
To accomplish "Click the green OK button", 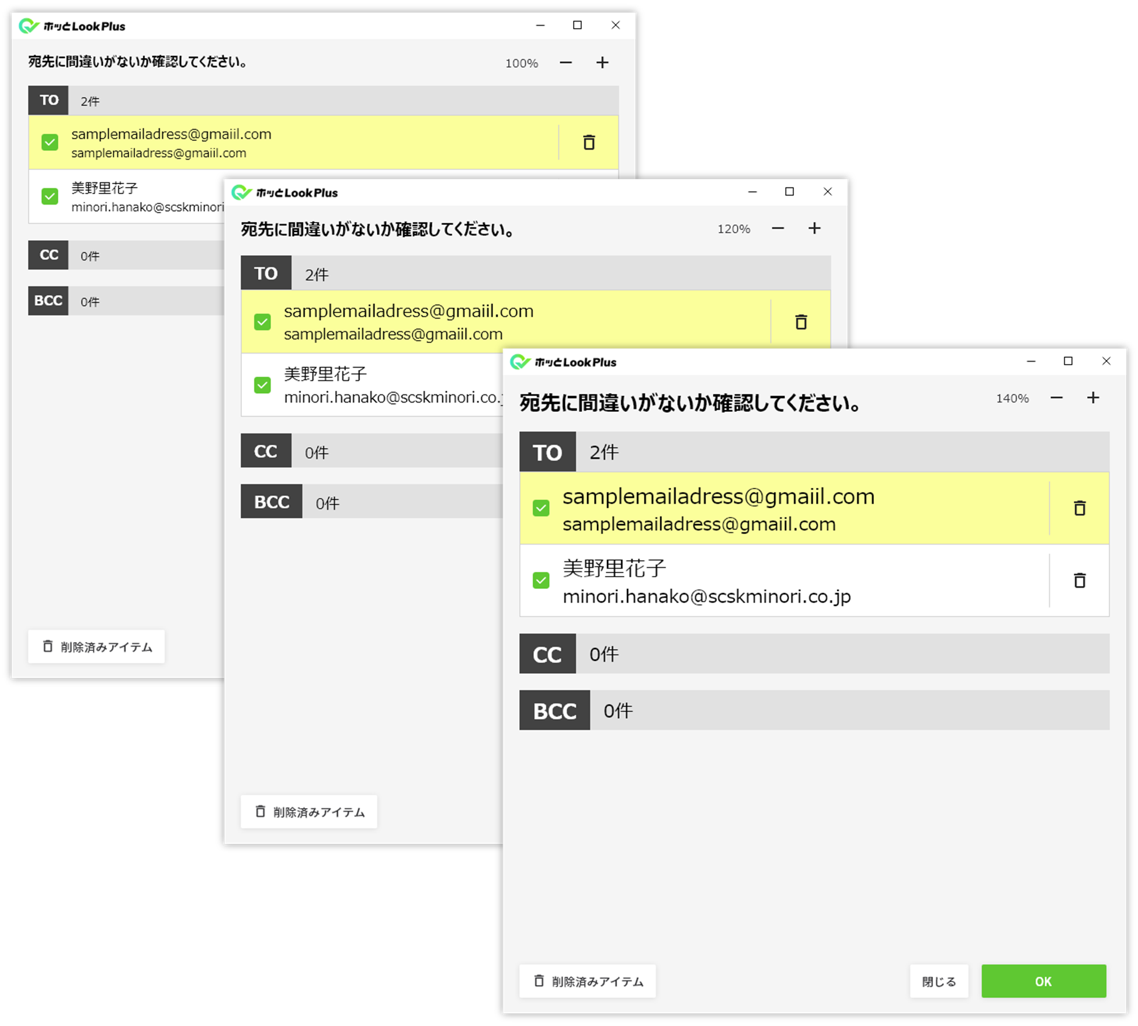I will pos(1043,982).
